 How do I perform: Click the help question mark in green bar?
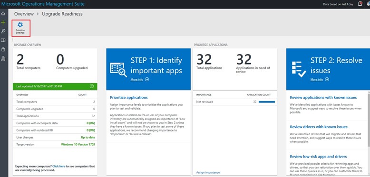(92, 86)
